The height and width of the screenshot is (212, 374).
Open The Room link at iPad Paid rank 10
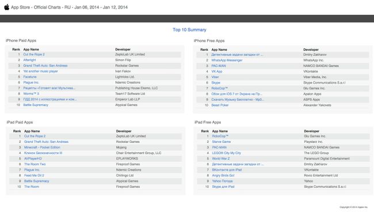click(x=32, y=187)
